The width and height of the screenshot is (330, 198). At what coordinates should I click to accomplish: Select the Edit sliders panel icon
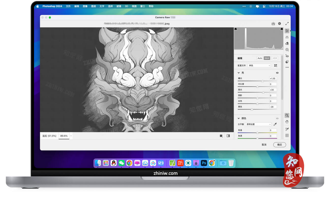[287, 31]
